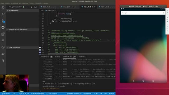Image resolution: width=169 pixels, height=95 pixels.
Task: Change language mode via Dart status item
Action: click(x=106, y=94)
